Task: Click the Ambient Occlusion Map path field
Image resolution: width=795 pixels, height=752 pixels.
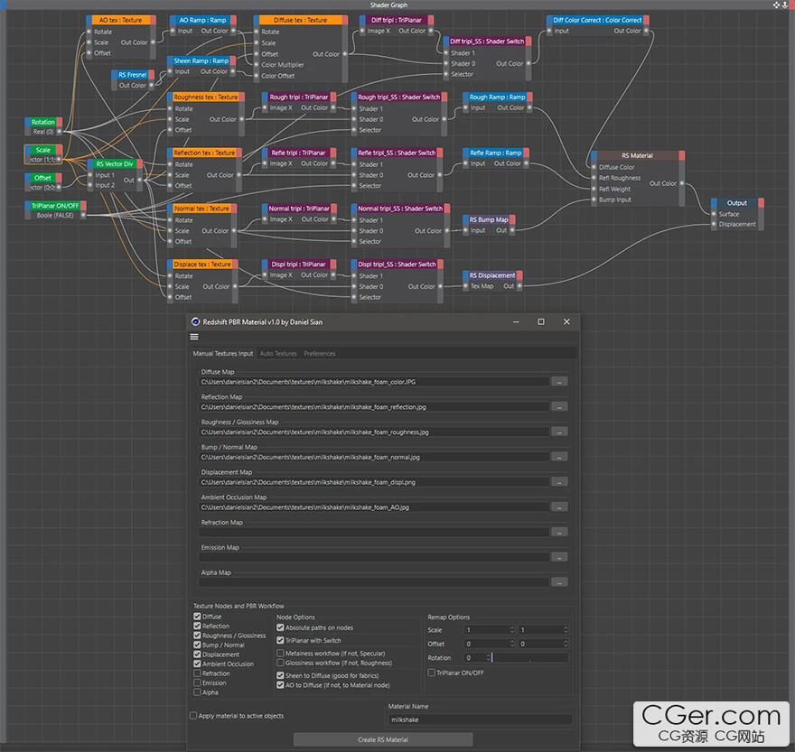Action: click(374, 507)
